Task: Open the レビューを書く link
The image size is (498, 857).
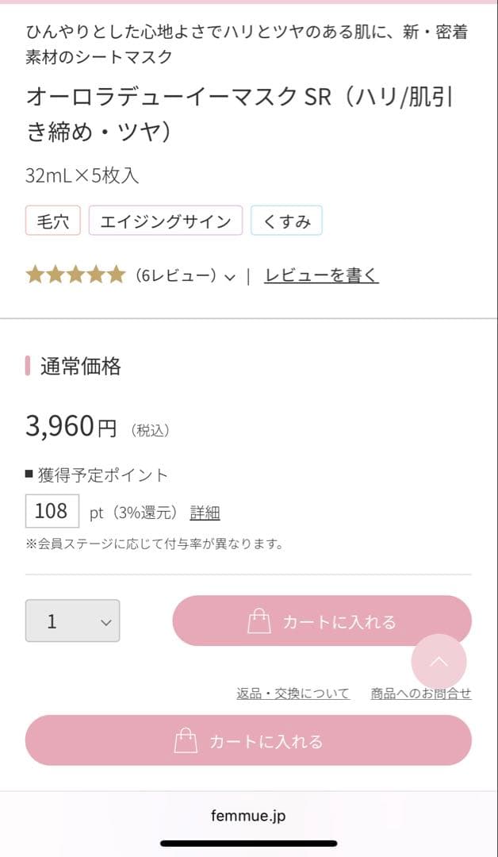Action: click(x=321, y=275)
